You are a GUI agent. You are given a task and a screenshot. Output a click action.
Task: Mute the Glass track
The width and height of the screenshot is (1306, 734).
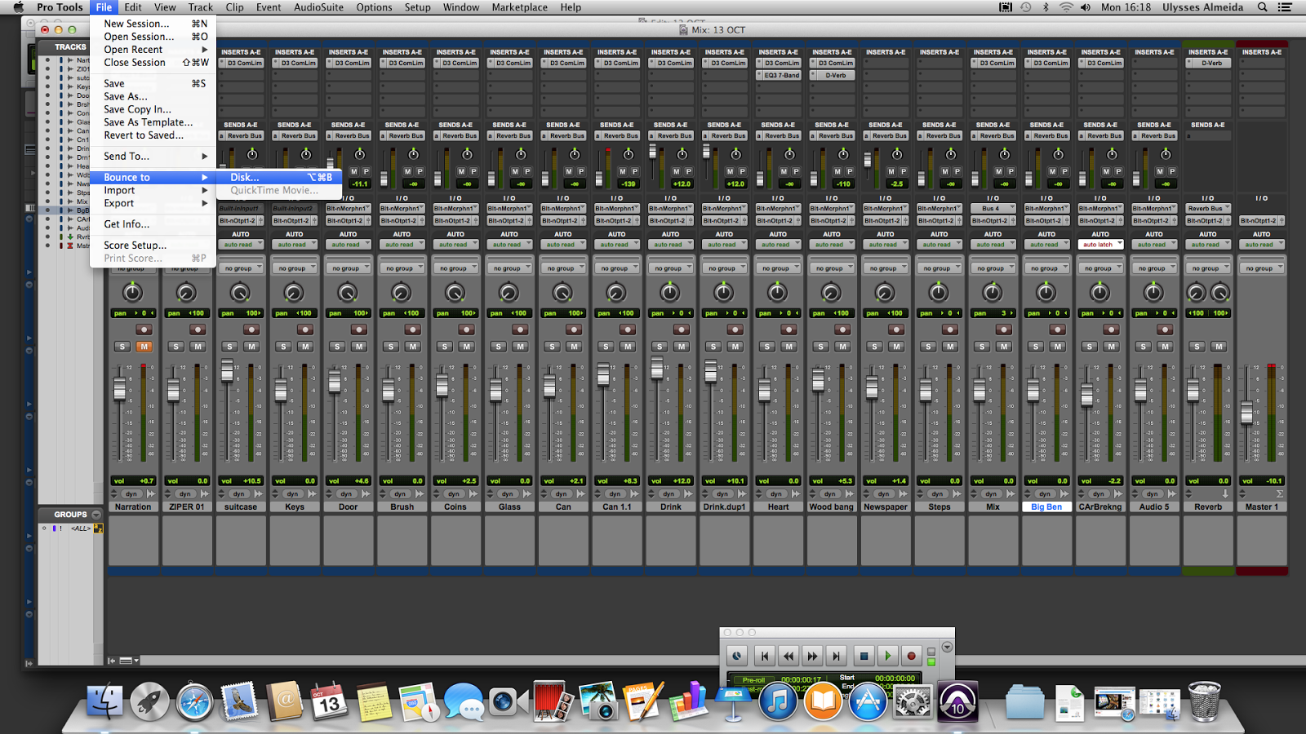520,347
